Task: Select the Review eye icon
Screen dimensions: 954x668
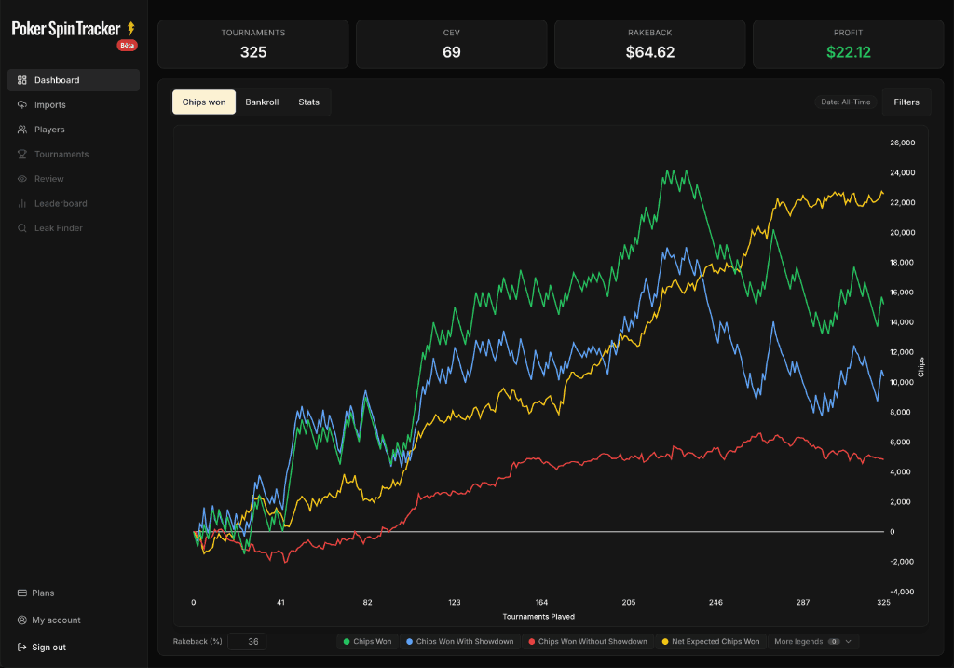Action: (22, 178)
